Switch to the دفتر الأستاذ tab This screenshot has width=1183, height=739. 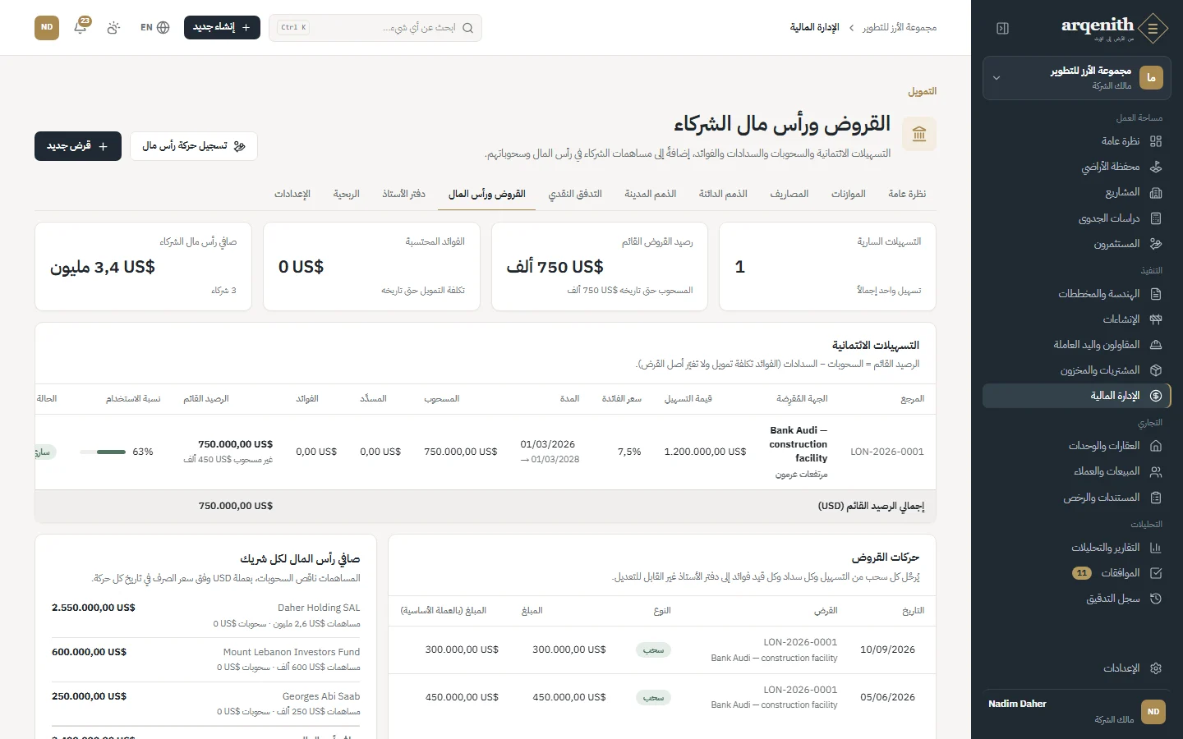[403, 194]
